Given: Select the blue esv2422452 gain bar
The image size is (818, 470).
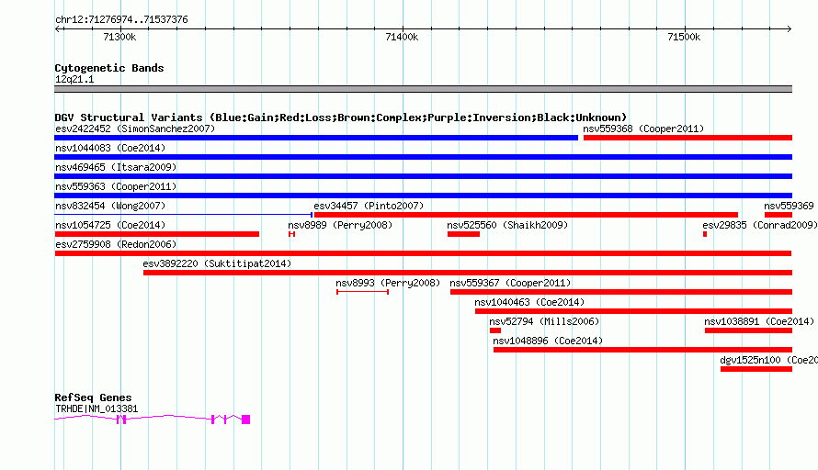Looking at the screenshot, I should (316, 138).
